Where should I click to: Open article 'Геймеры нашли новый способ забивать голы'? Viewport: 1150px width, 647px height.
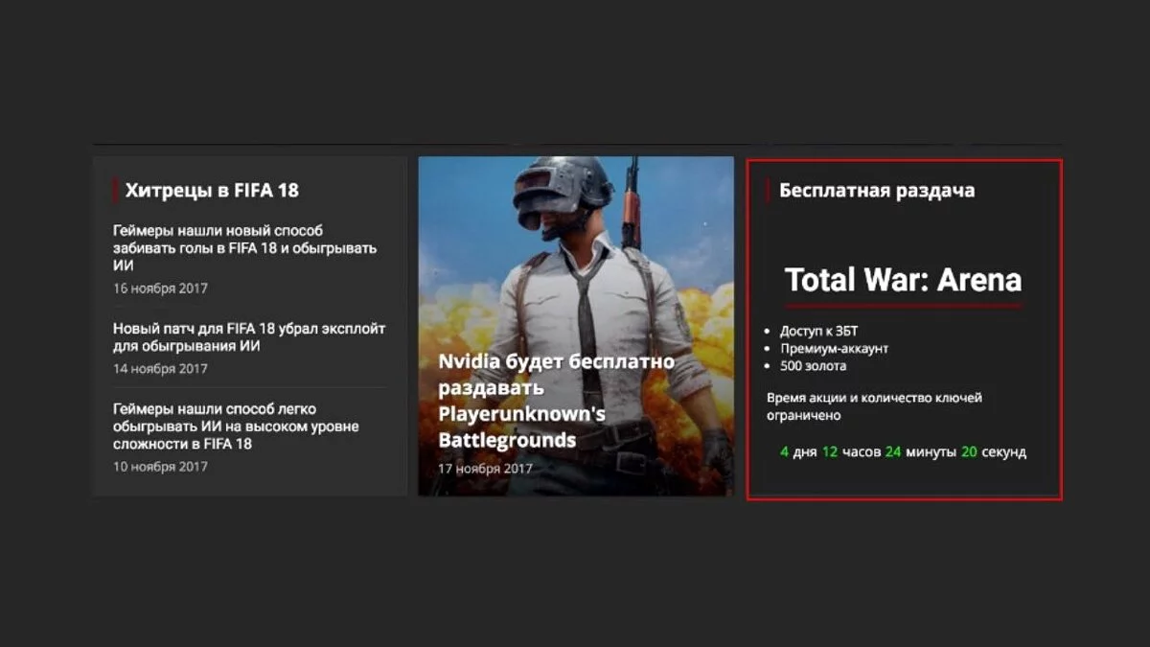pos(245,248)
